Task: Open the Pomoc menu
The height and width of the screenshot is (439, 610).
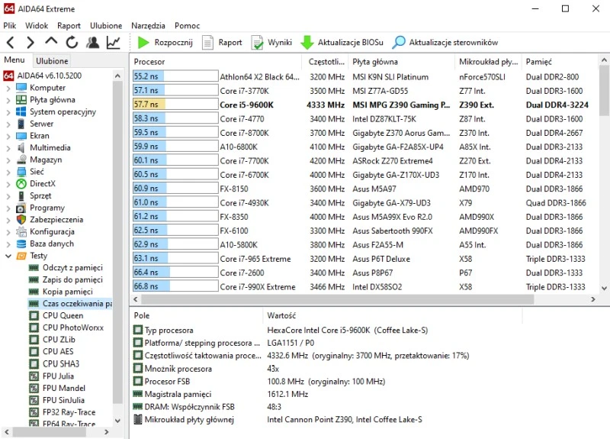Action: pyautogui.click(x=187, y=26)
